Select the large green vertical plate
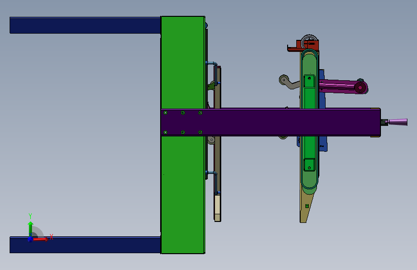417x270 pixels. pos(183,66)
